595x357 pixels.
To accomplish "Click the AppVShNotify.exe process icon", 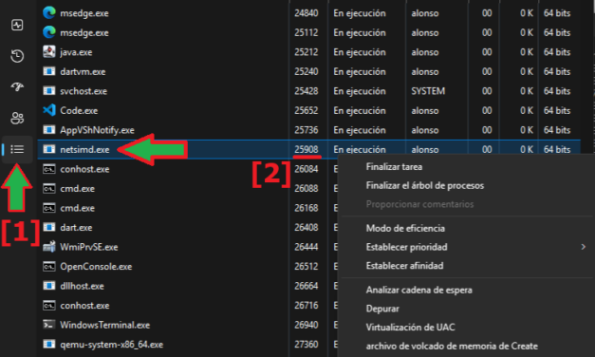I will click(49, 130).
